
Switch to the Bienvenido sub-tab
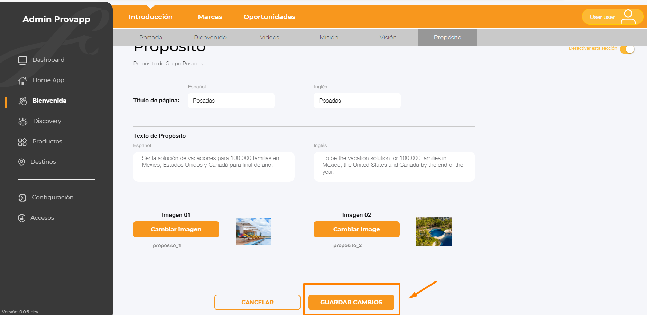point(210,37)
